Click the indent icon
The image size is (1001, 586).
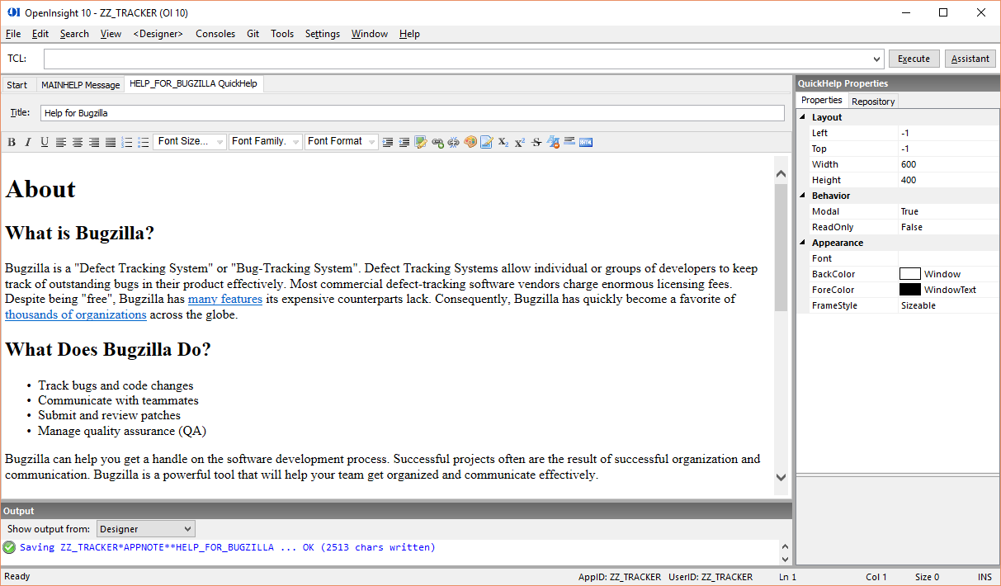[x=388, y=142]
